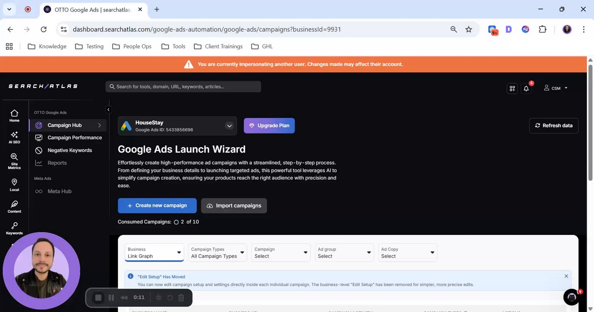Open the Tools bookmarks folder
Viewport: 594px width, 312px height.
[x=173, y=46]
